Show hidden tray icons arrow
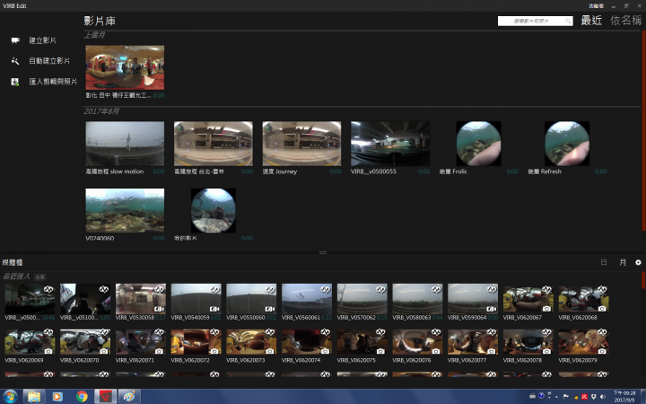Viewport: 646px width, 404px height. coord(556,397)
